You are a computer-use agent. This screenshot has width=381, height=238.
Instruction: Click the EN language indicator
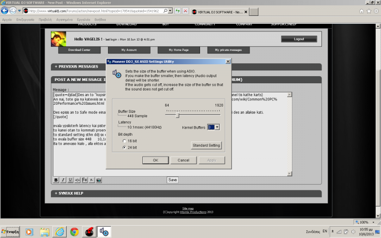pyautogui.click(x=325, y=231)
